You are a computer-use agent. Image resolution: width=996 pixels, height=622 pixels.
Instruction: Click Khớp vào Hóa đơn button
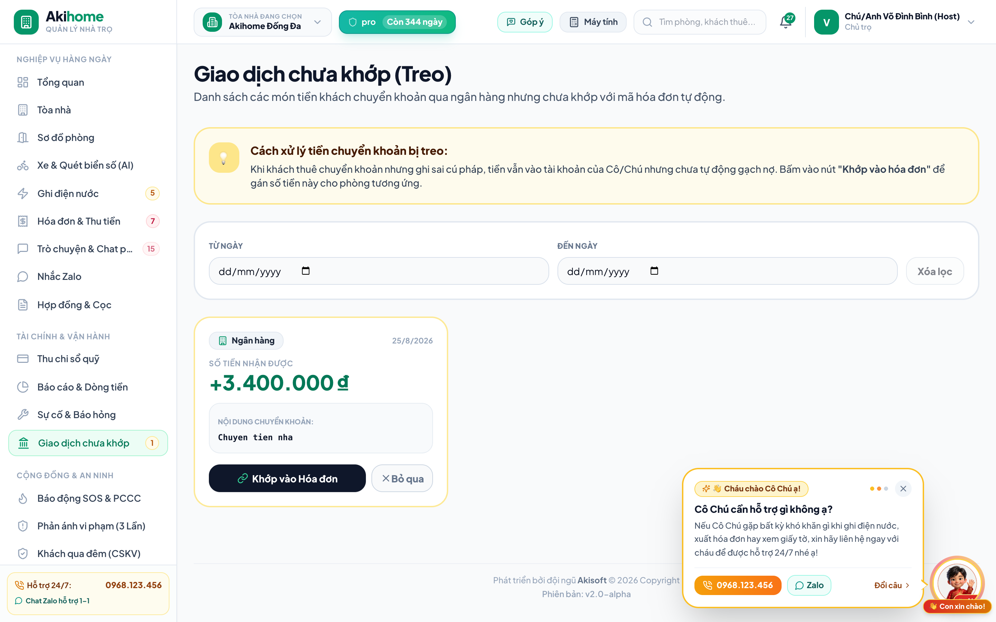tap(287, 479)
